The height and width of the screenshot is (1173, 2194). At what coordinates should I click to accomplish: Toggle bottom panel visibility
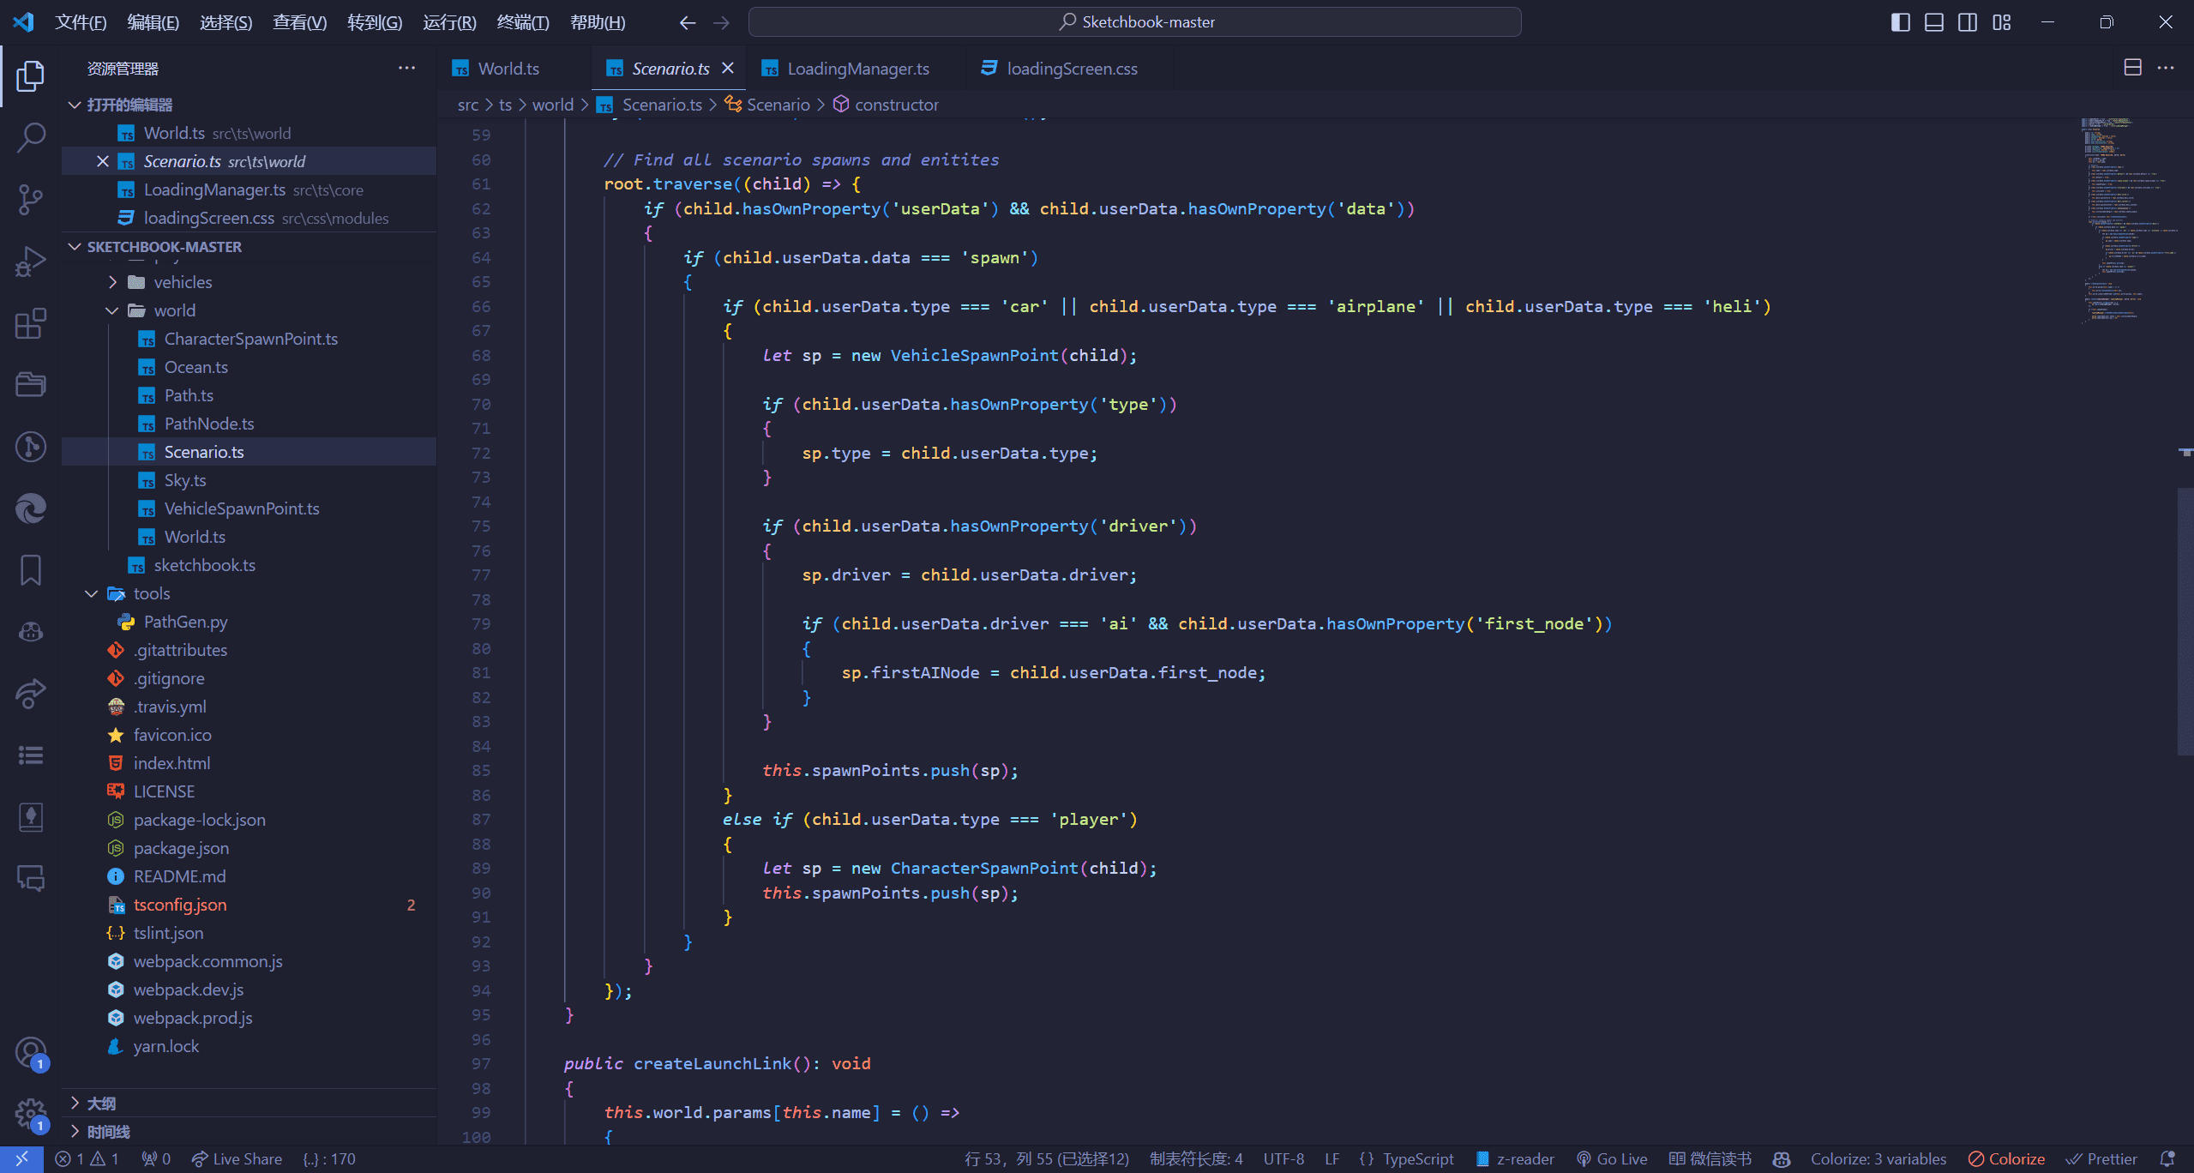coord(1934,22)
